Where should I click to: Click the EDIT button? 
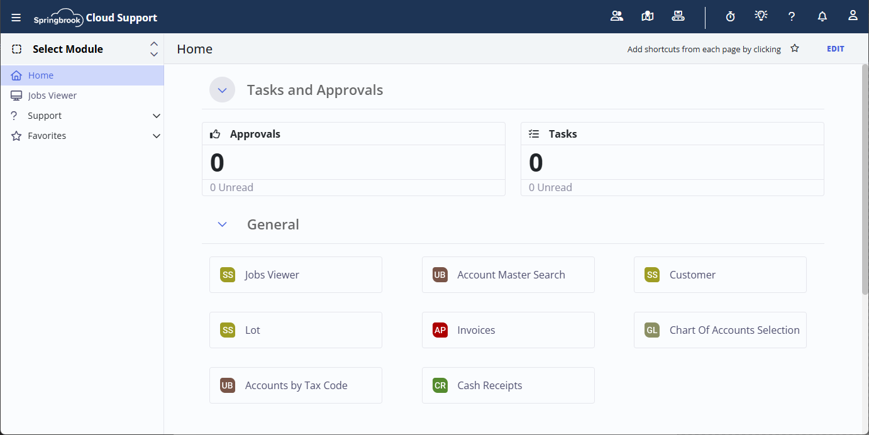coord(835,49)
